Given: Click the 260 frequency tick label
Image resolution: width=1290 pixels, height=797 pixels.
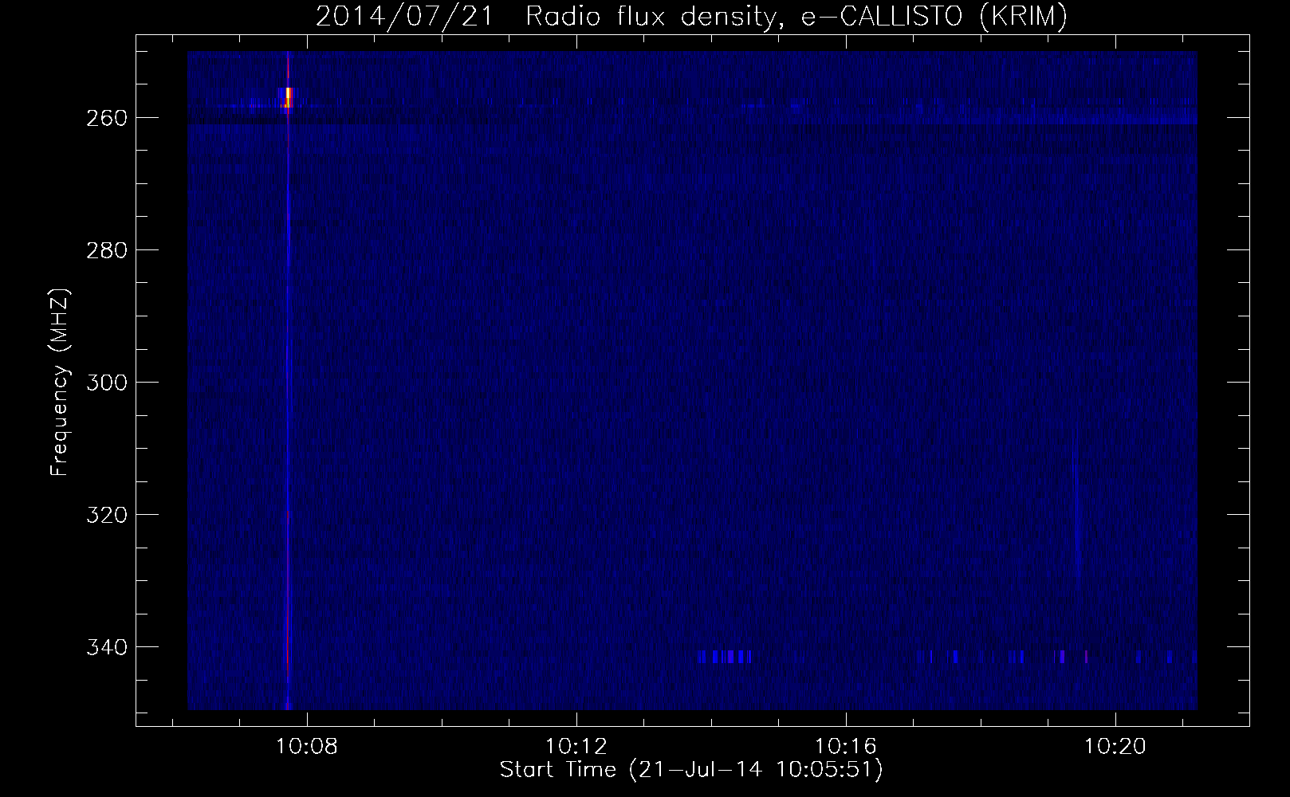Looking at the screenshot, I should click(106, 118).
